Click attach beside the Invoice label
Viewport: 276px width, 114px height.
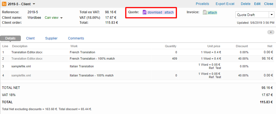click(x=212, y=12)
